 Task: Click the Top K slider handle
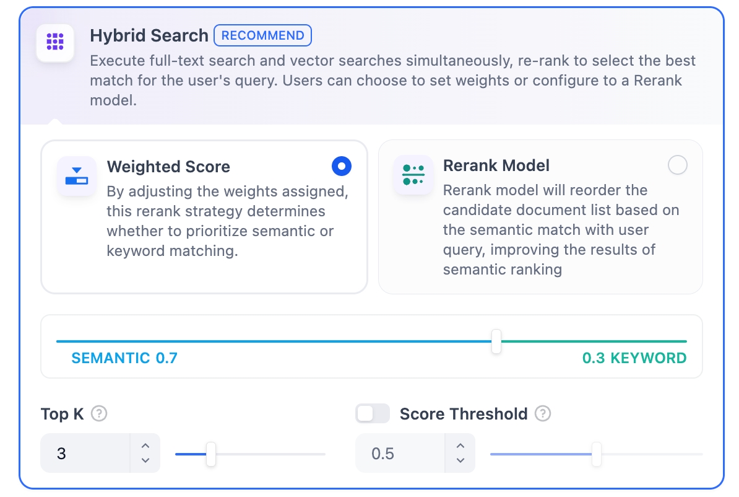click(211, 454)
